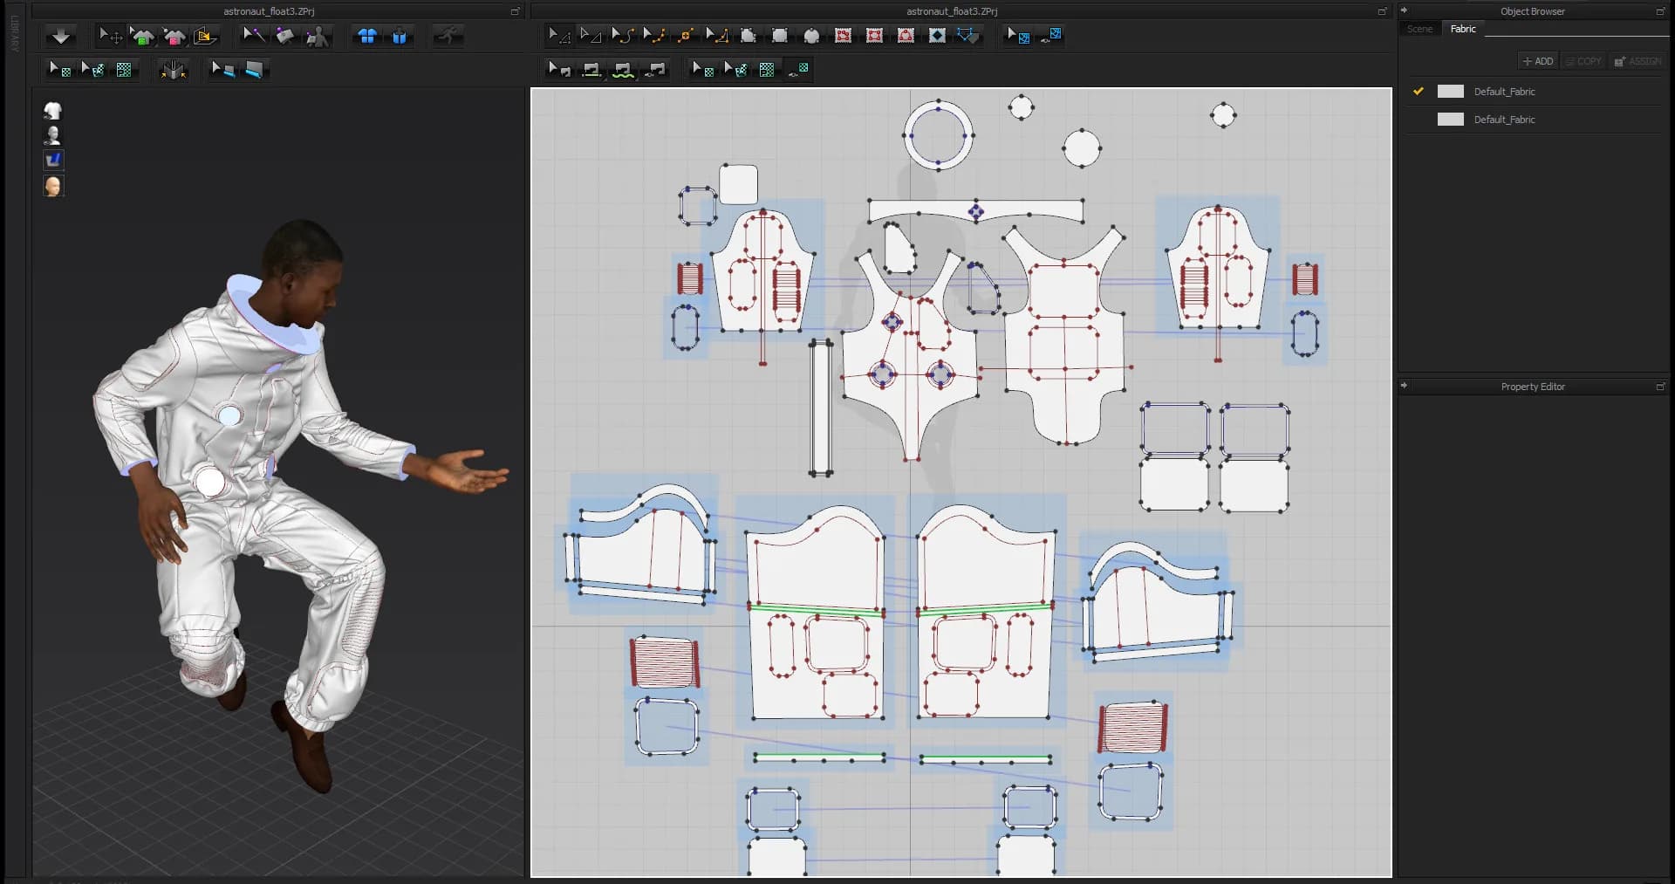Open the avatar display options icon
Image resolution: width=1675 pixels, height=884 pixels.
click(x=53, y=135)
